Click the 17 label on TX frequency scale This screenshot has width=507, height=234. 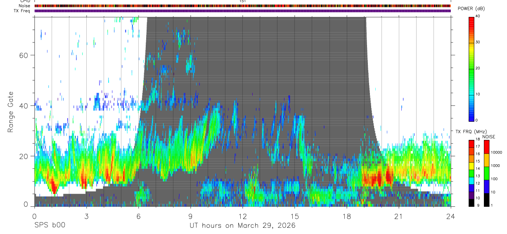(478, 147)
